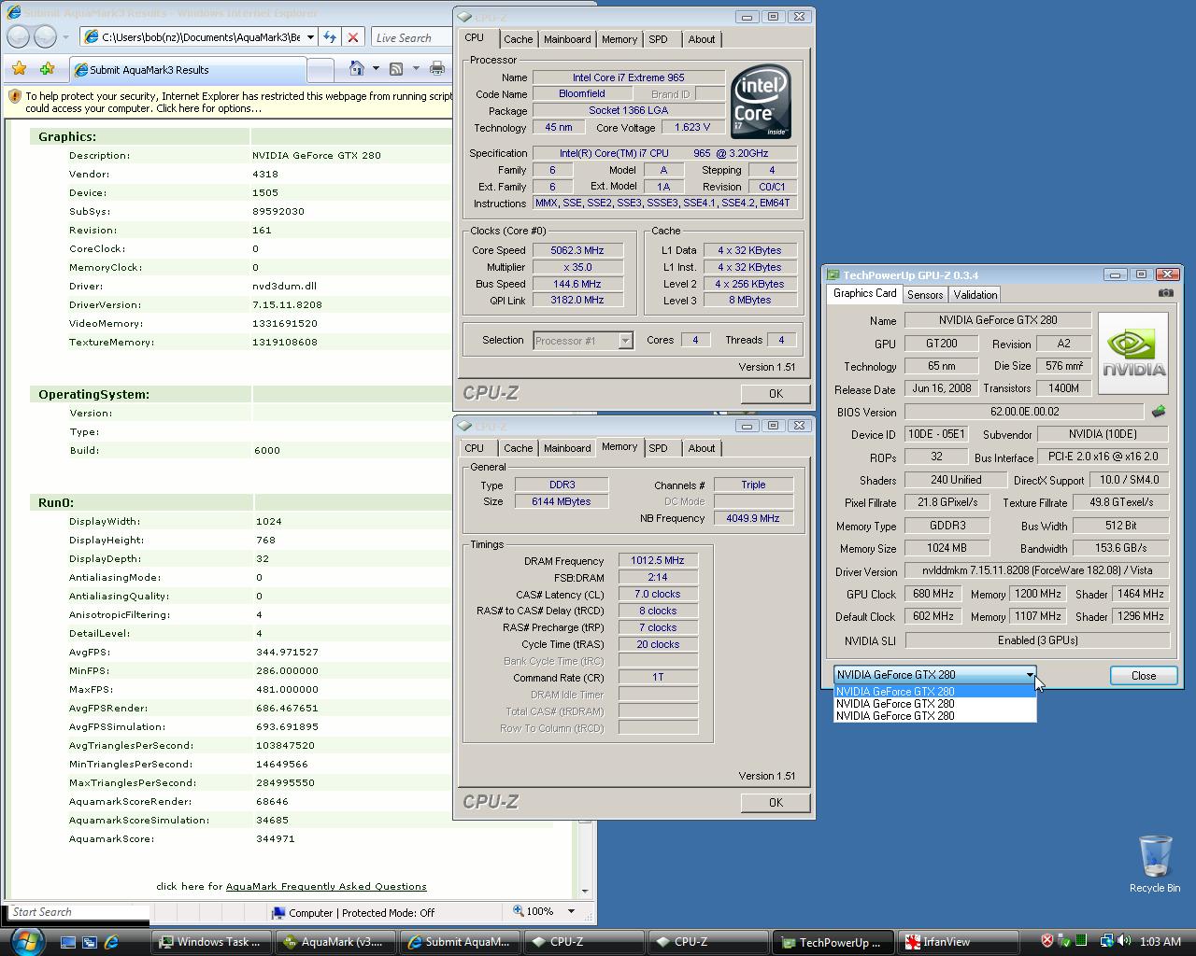Click the Close button in GPU-Z
This screenshot has height=956, width=1196.
[1144, 675]
